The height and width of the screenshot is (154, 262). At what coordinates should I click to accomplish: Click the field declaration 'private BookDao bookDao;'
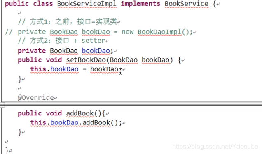(65, 51)
